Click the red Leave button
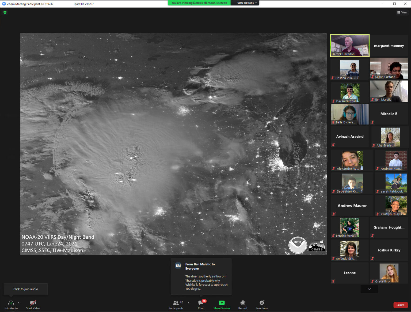 point(400,305)
